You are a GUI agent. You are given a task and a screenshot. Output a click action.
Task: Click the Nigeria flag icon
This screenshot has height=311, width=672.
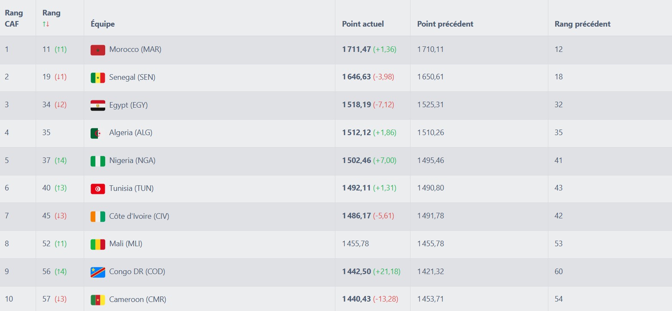pyautogui.click(x=97, y=161)
